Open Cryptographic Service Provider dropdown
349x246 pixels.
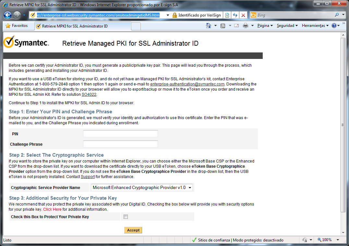point(142,187)
